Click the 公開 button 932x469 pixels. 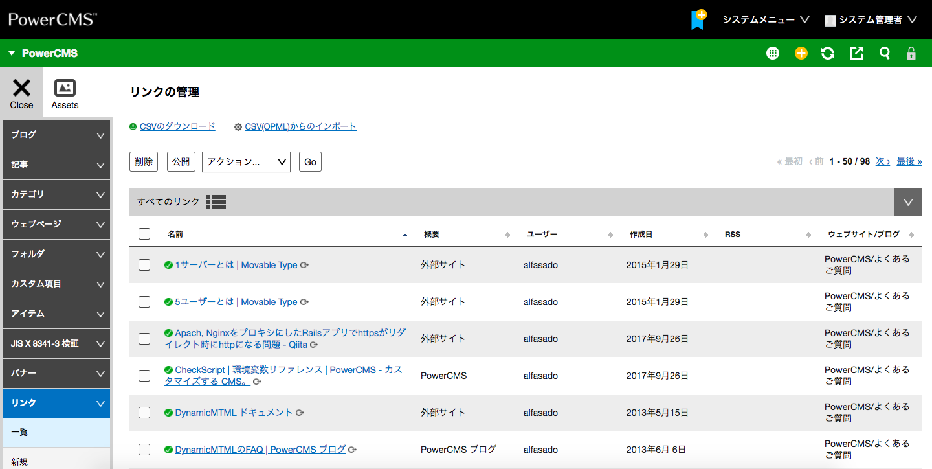click(x=181, y=162)
